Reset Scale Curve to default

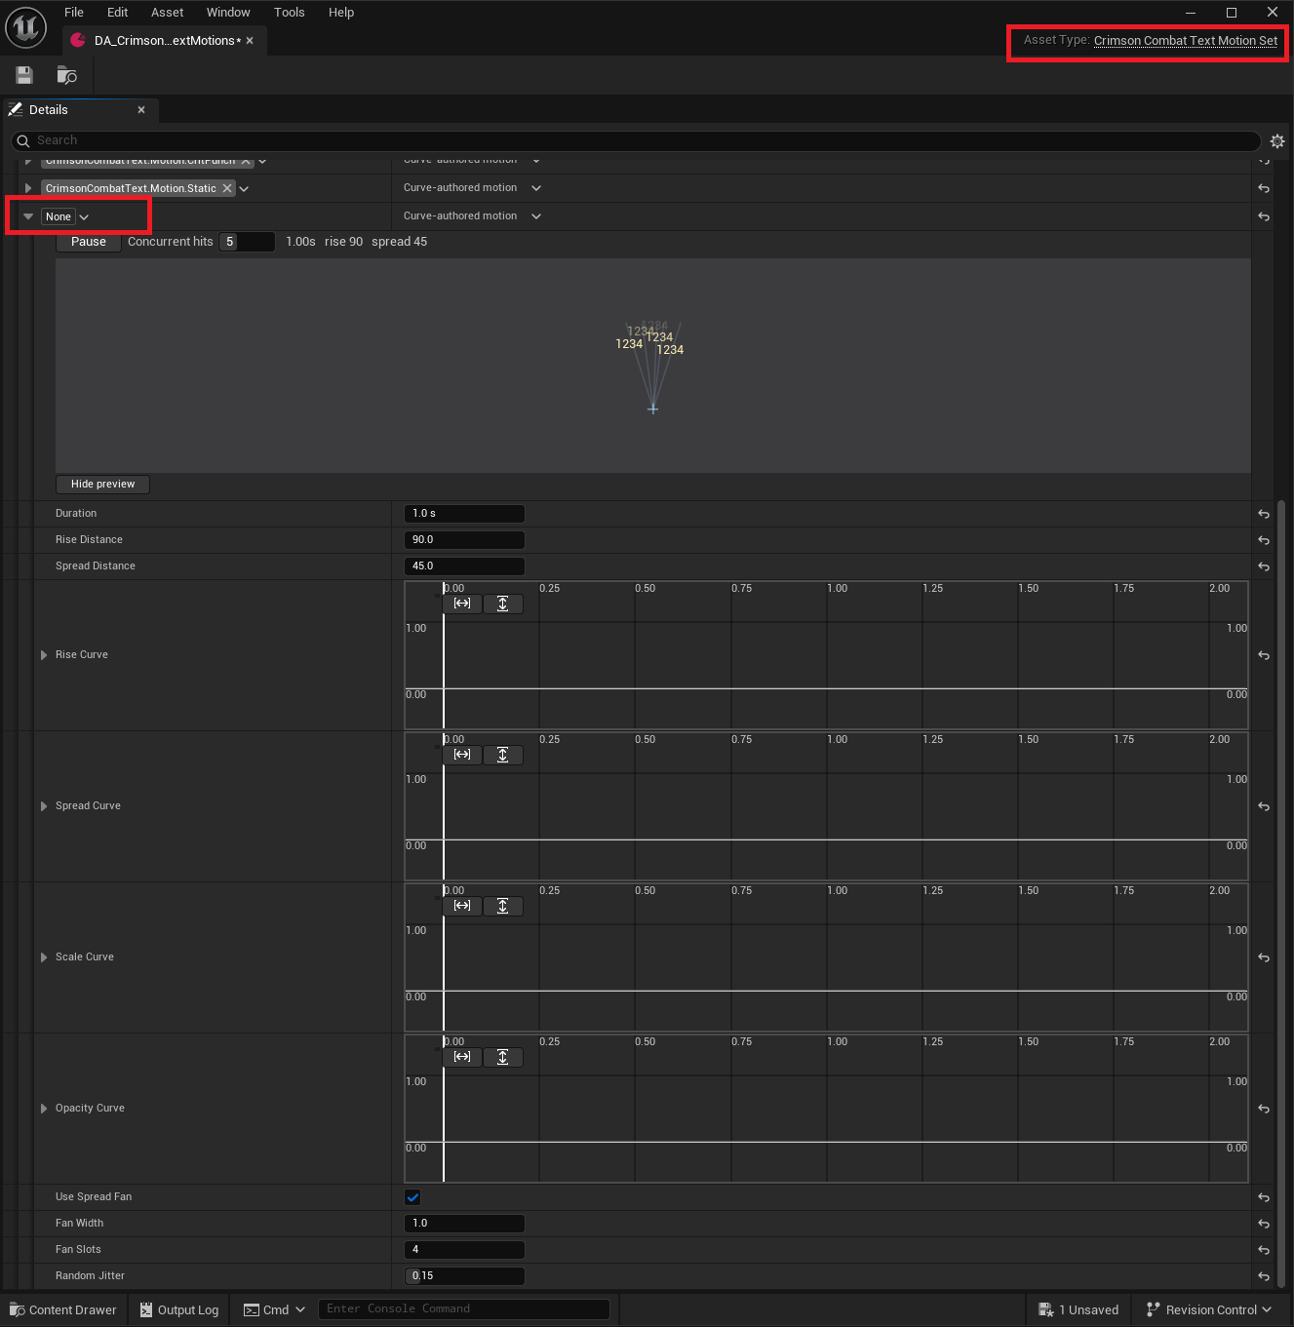1264,957
